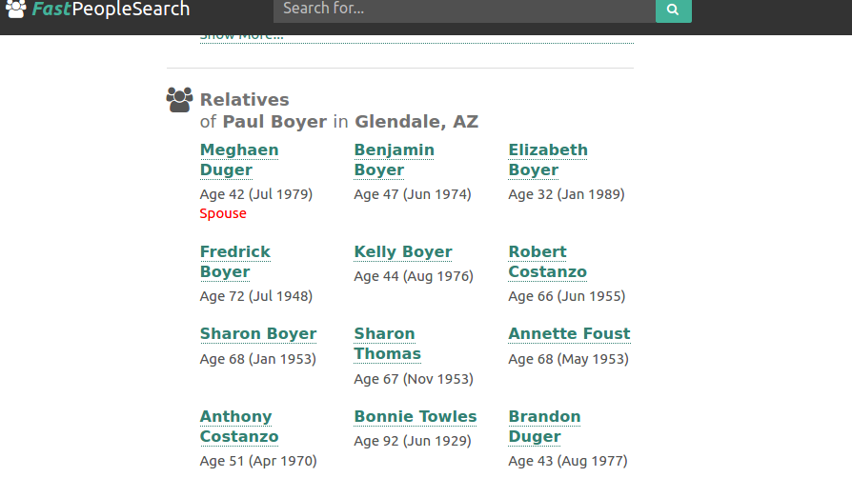
Task: Click 'of Paul Boyer in Glendale, AZ' subheading
Action: coord(339,122)
